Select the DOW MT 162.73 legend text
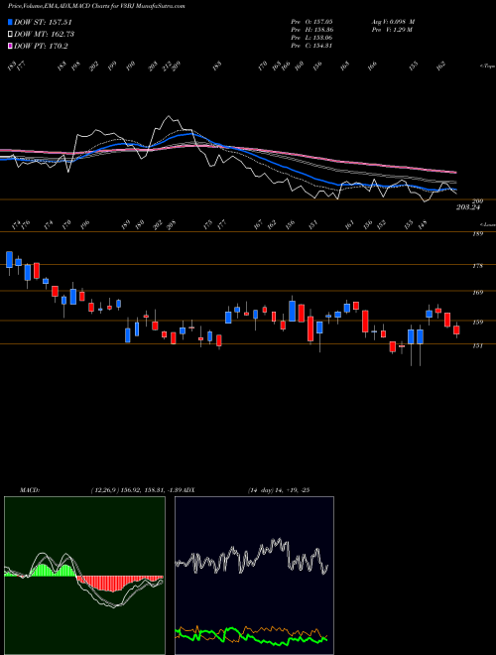Screen dimensions: 496x655 (45, 35)
